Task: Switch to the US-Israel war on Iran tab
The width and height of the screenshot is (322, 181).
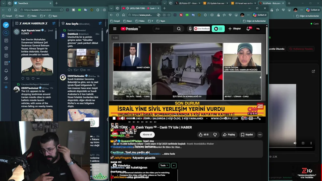Action: (244, 3)
